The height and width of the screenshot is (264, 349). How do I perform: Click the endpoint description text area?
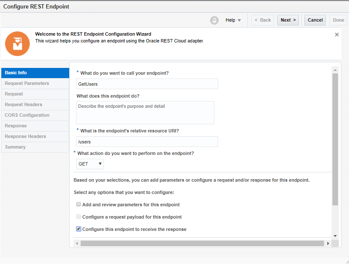point(145,112)
